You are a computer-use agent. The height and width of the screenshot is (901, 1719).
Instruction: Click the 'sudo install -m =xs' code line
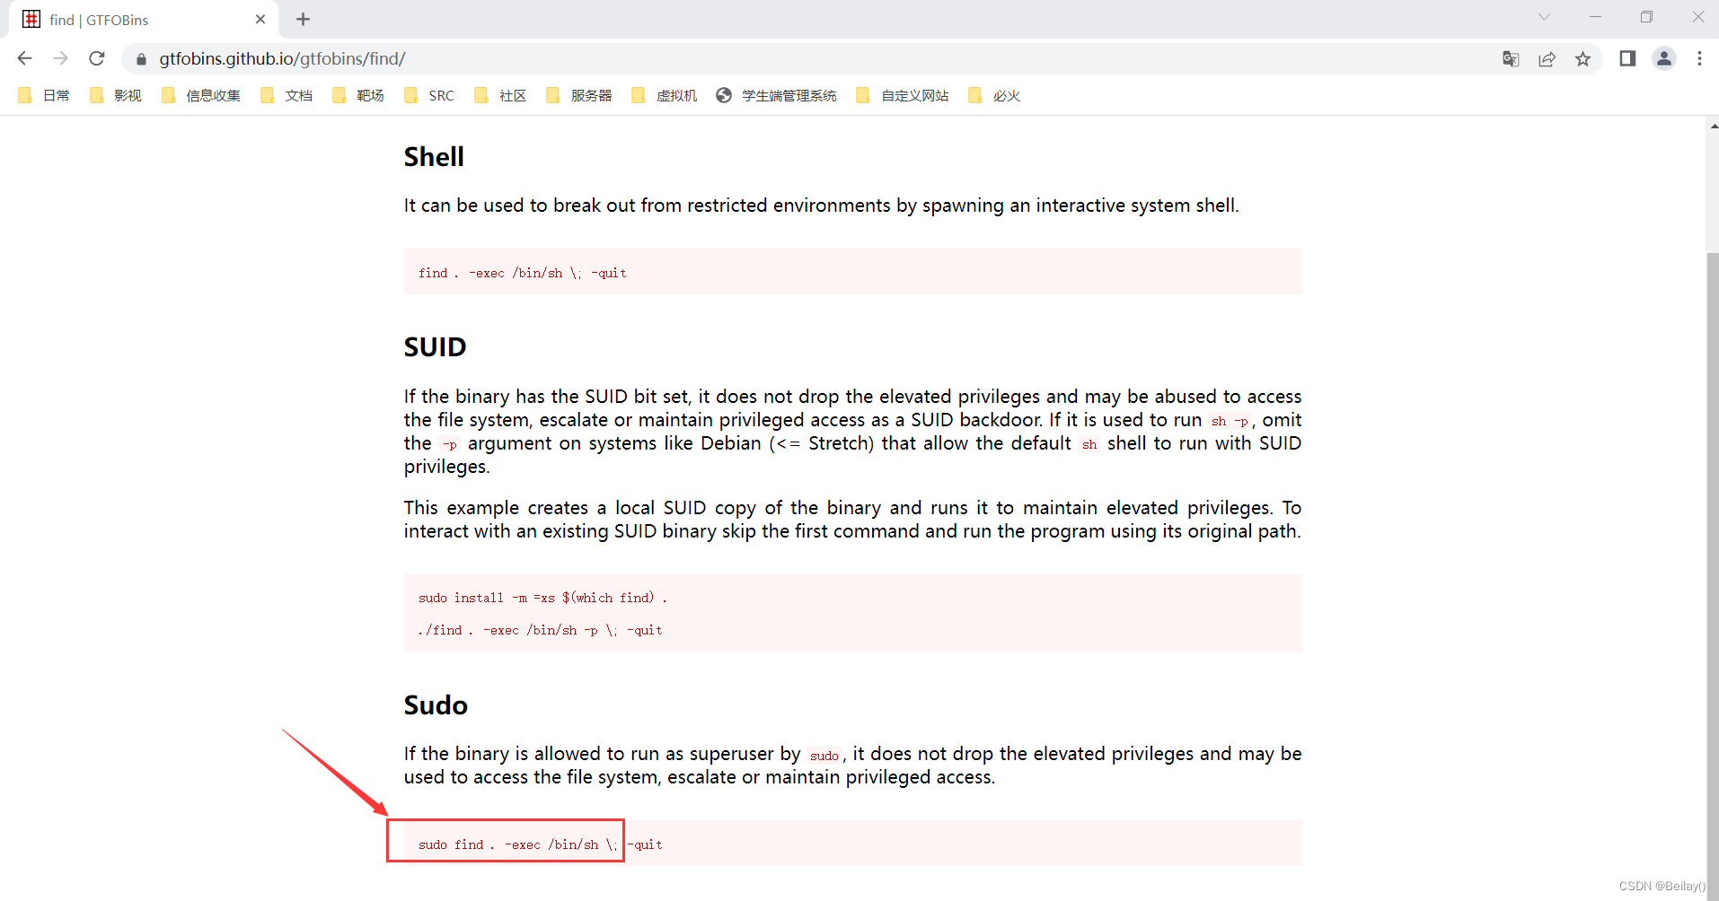(542, 598)
